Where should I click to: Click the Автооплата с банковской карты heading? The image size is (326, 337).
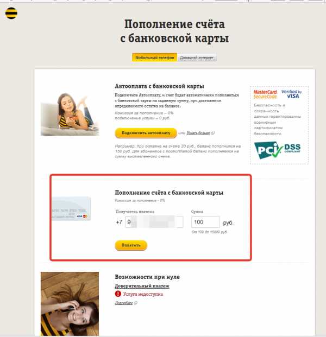pos(159,86)
